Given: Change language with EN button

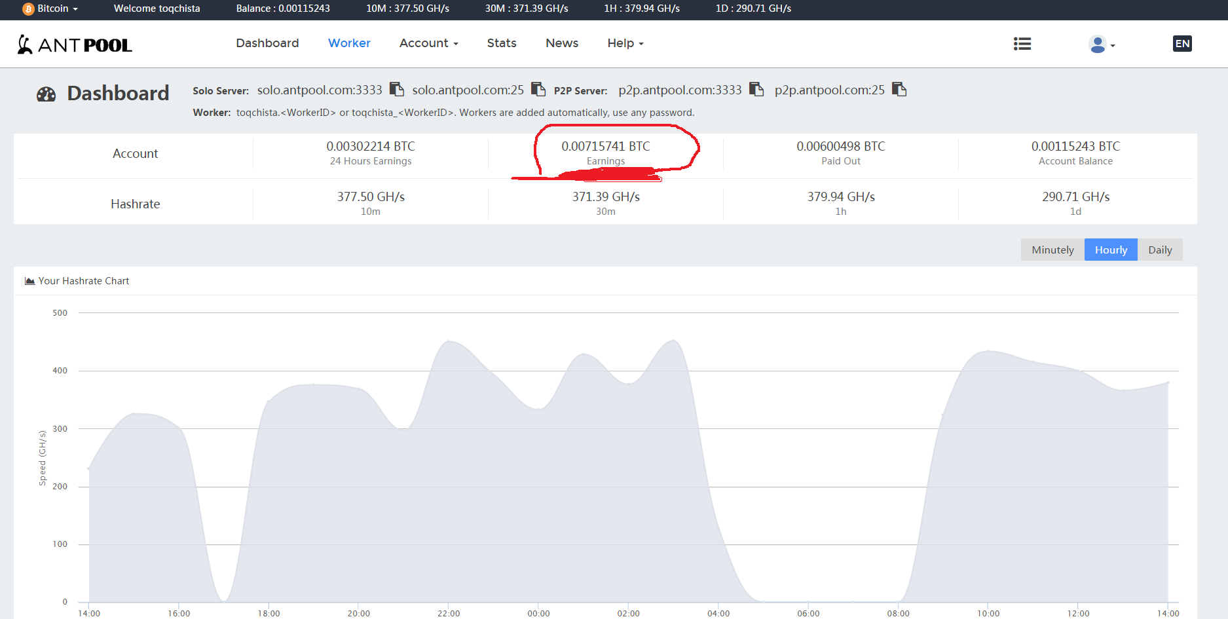Looking at the screenshot, I should pos(1182,44).
